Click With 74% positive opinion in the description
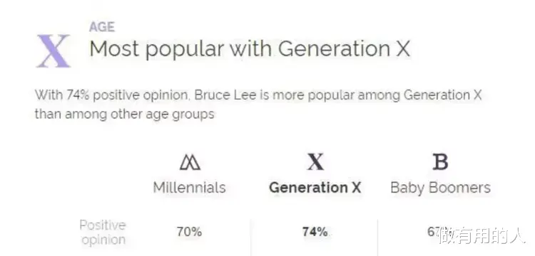This screenshot has height=256, width=535. point(112,95)
